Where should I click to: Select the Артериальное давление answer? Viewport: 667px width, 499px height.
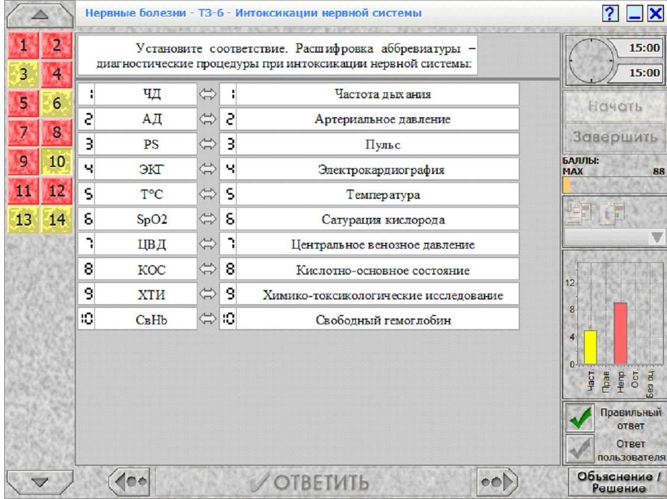pos(378,119)
